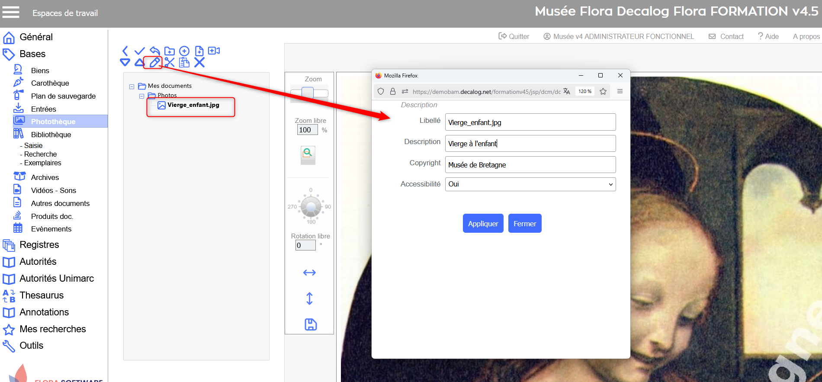Open Bibliothèque in the sidebar
The image size is (822, 382).
51,135
